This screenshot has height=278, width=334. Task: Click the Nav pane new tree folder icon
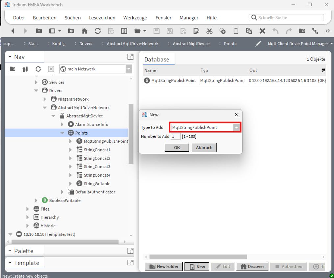coord(13,69)
